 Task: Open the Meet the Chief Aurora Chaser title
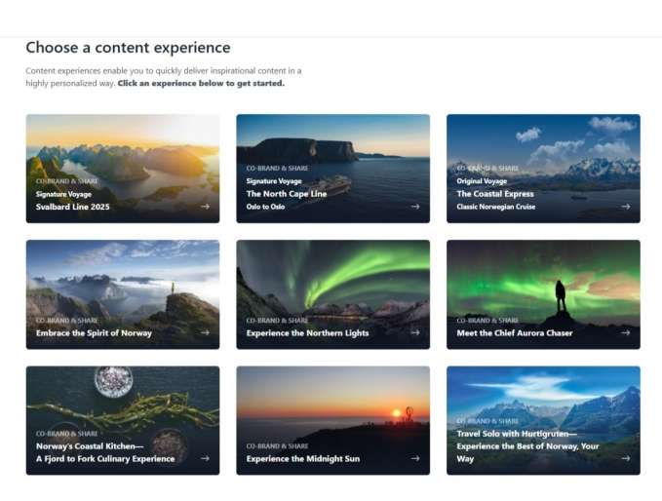(x=515, y=333)
